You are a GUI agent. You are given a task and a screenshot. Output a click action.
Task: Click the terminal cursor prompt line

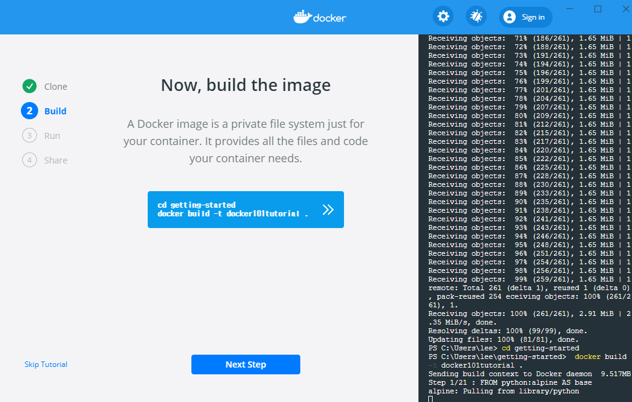431,399
